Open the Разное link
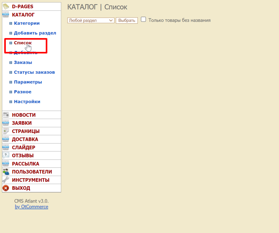Image resolution: width=279 pixels, height=233 pixels. (23, 92)
